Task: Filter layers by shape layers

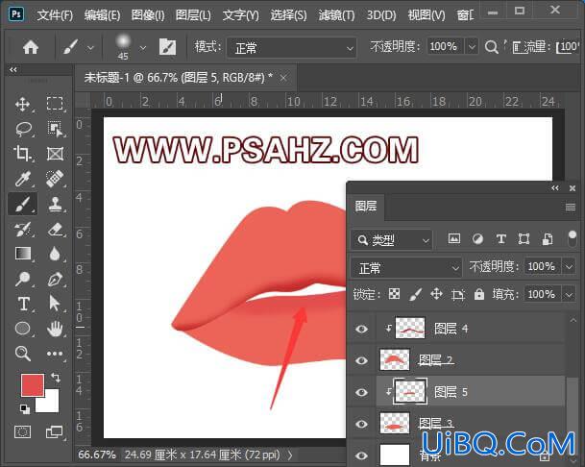Action: 524,239
